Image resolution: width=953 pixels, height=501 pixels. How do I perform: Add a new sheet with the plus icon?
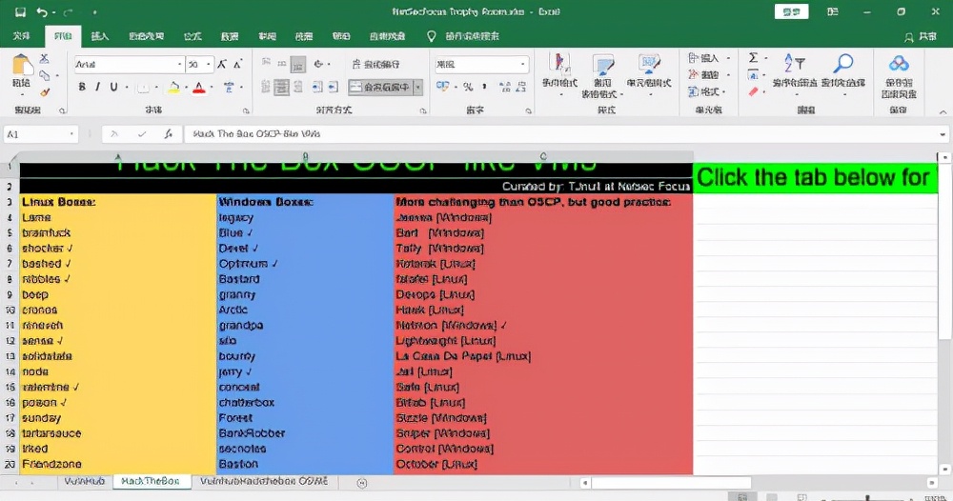(361, 484)
